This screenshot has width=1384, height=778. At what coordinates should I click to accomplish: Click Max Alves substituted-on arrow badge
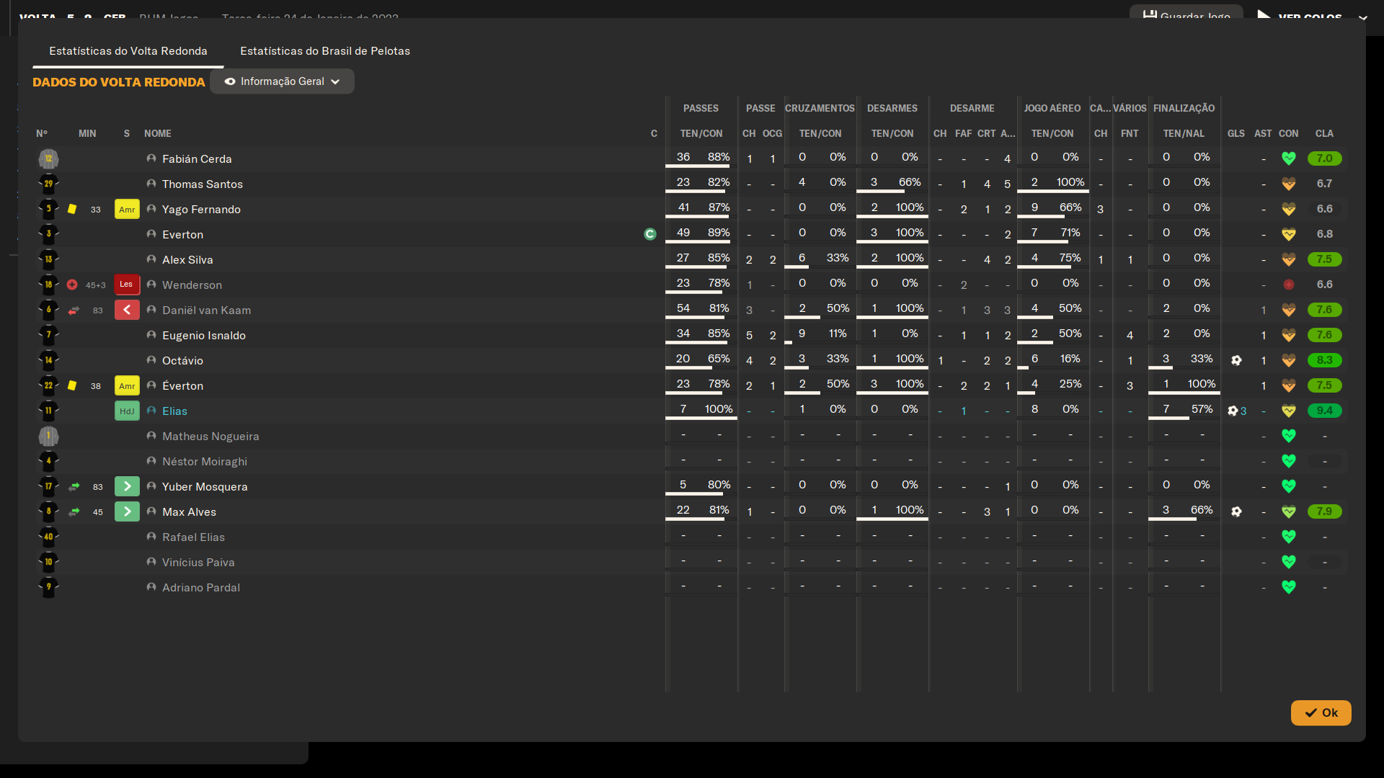[x=127, y=511]
